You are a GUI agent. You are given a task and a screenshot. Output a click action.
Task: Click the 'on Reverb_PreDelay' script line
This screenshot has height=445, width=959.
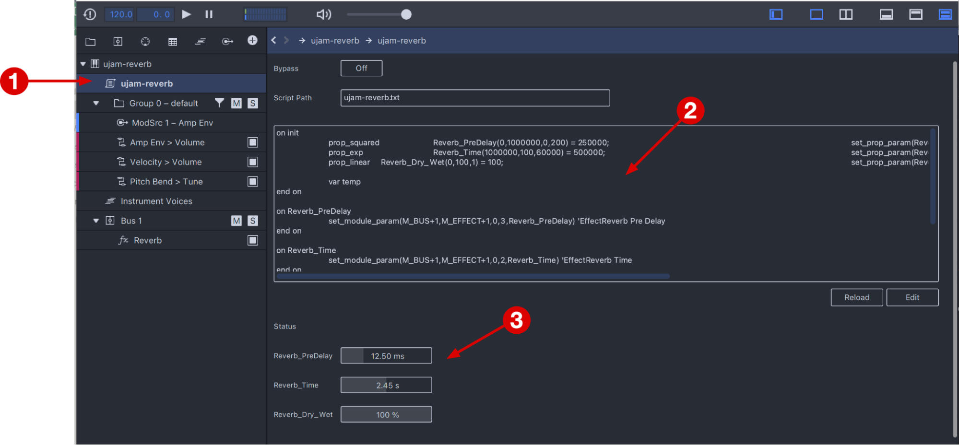tap(313, 211)
